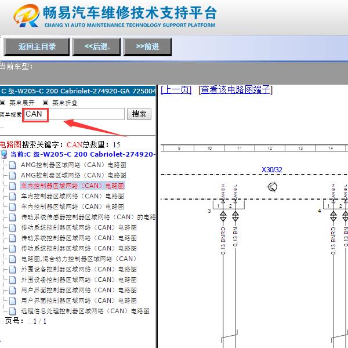Click document icon of 混合动力控制器 entry
The width and height of the screenshot is (348, 348).
coord(12,259)
